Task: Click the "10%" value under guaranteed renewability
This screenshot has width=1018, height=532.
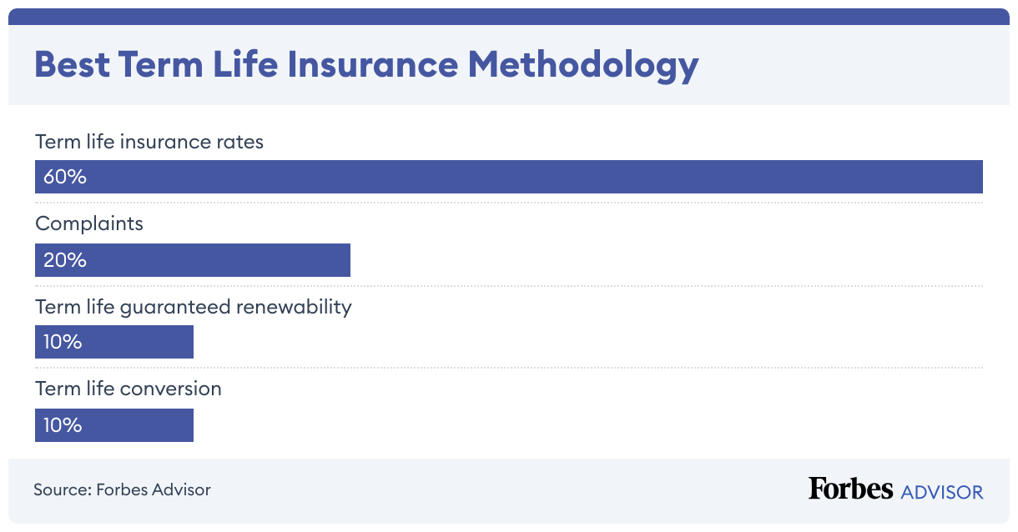Action: [63, 342]
